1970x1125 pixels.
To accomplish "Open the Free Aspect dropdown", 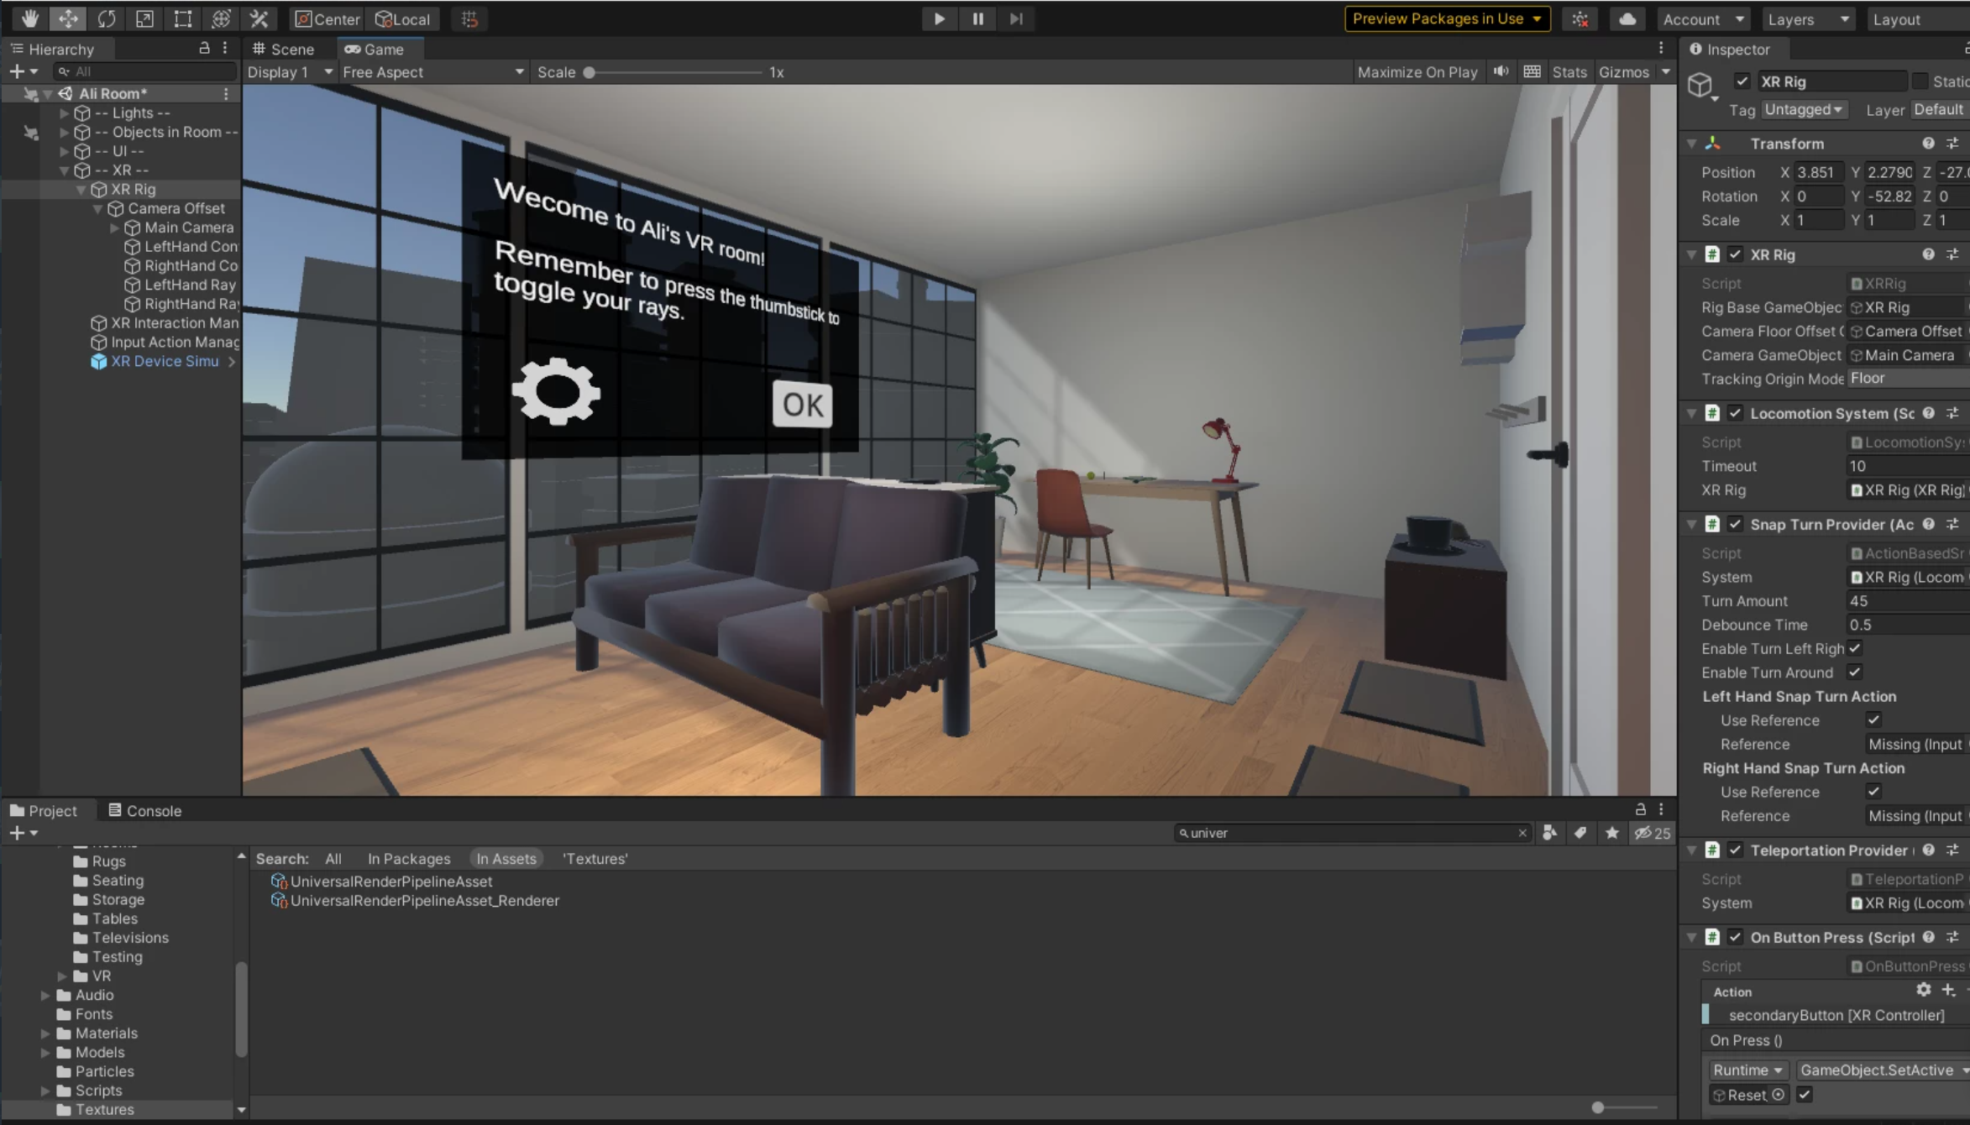I will [432, 72].
